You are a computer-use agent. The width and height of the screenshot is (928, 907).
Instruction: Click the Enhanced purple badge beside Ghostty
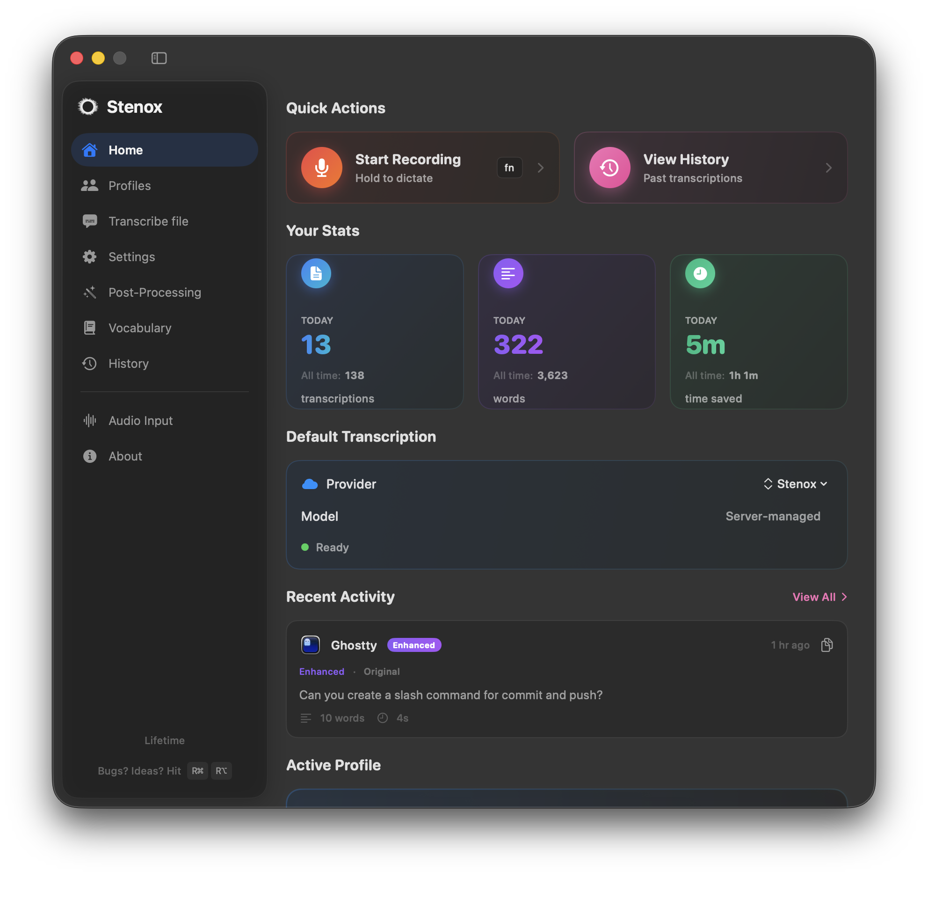pos(413,645)
